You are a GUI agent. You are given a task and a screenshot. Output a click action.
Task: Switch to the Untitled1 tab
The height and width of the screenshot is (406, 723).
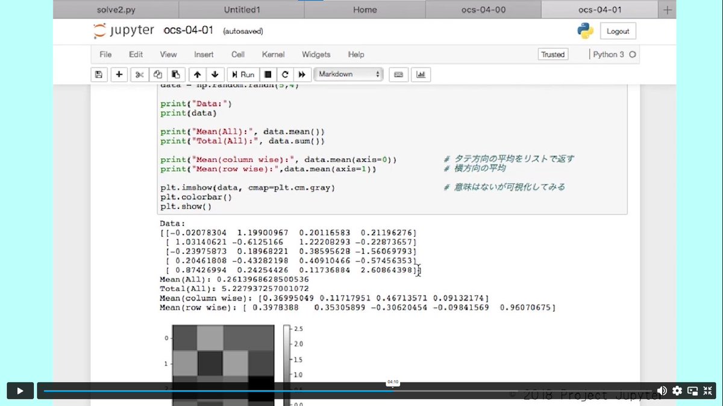[240, 10]
